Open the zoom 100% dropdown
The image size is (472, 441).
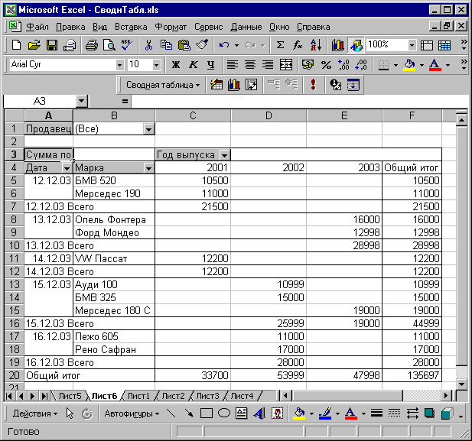pyautogui.click(x=412, y=45)
